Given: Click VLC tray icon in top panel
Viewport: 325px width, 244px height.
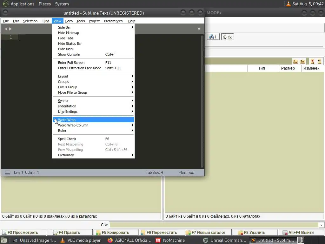Looking at the screenshot, I should (x=288, y=4).
